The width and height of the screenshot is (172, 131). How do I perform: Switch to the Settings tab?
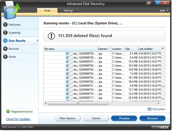coord(68,11)
